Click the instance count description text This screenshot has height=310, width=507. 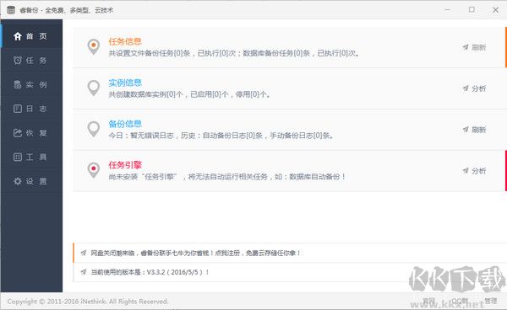point(189,94)
